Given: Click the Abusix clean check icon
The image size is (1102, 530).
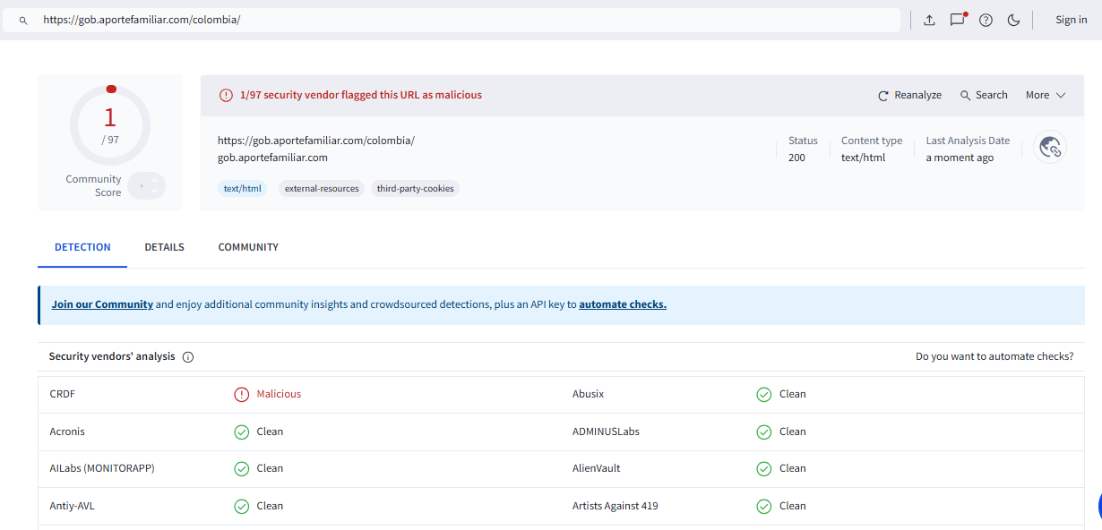Looking at the screenshot, I should 763,394.
